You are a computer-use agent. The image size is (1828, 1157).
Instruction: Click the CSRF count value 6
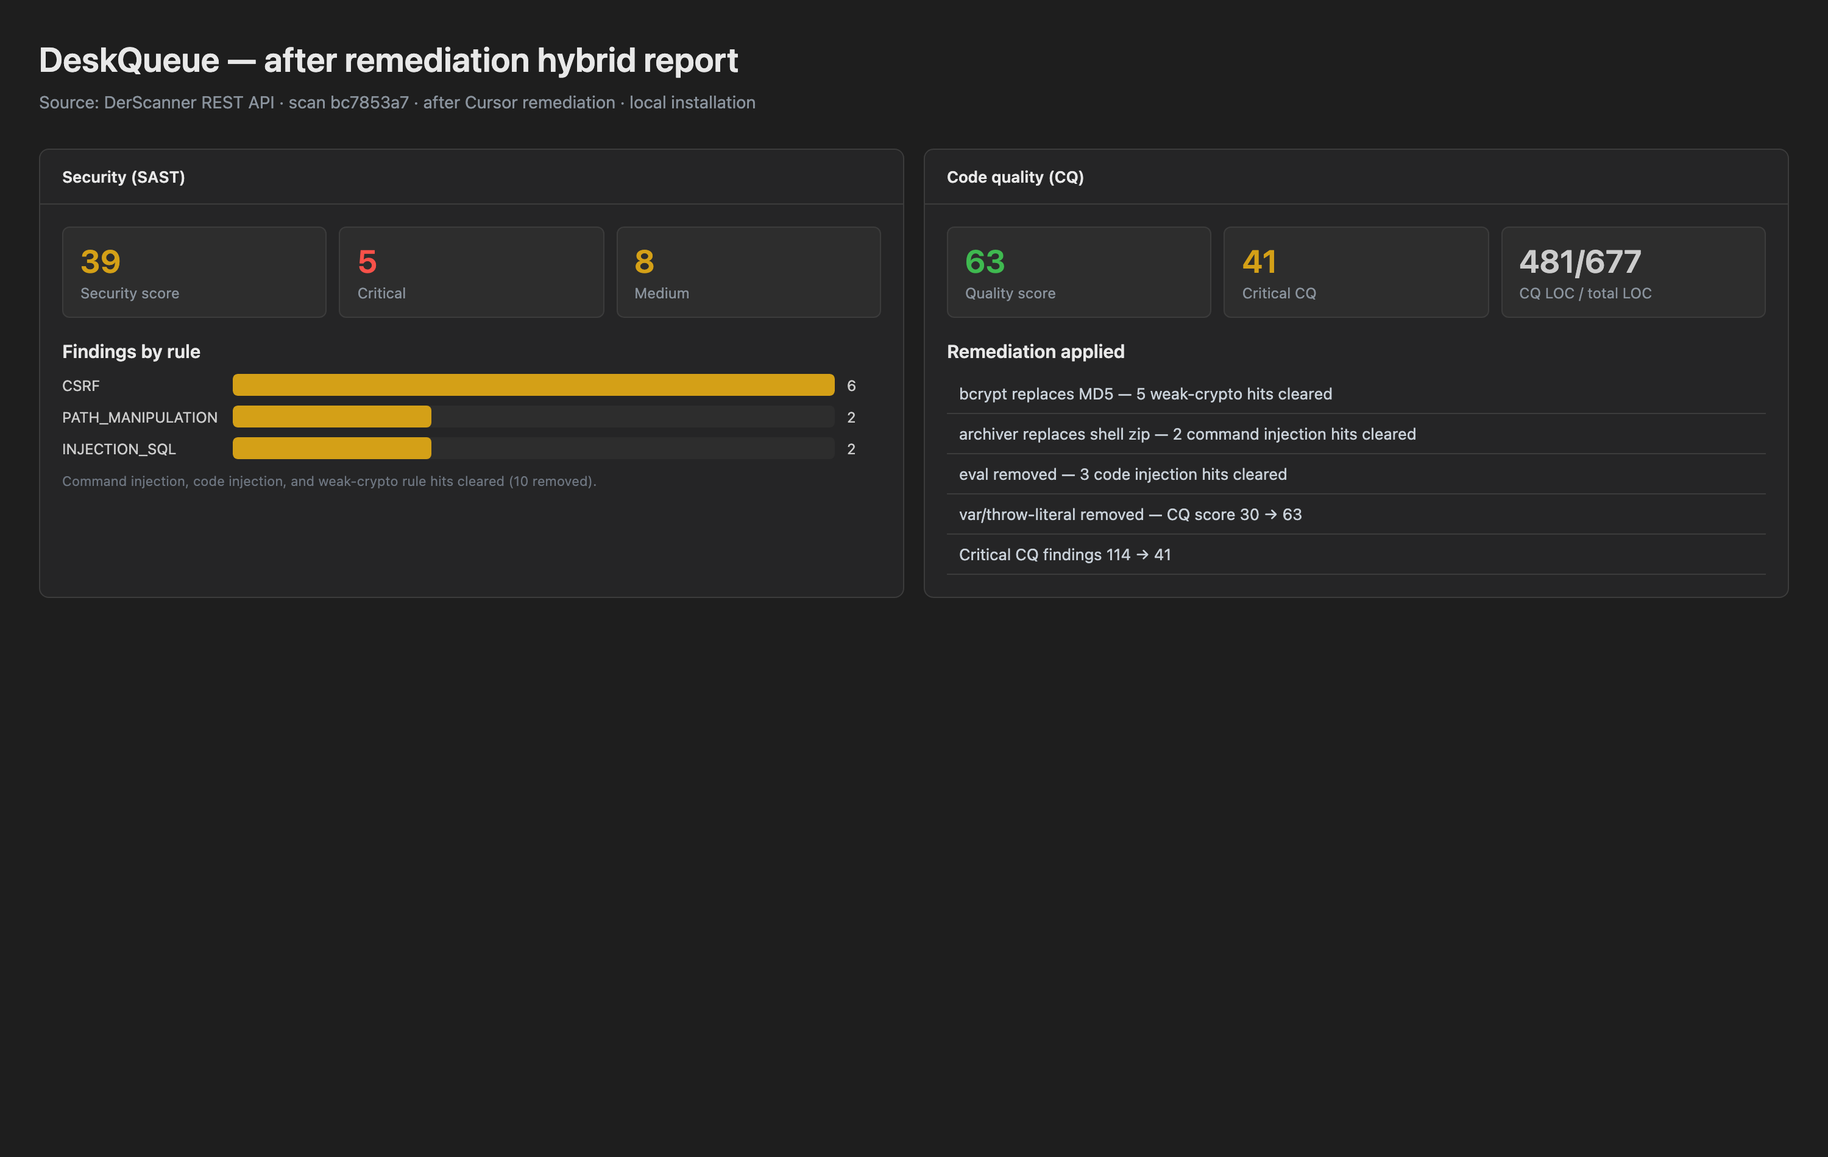point(851,385)
